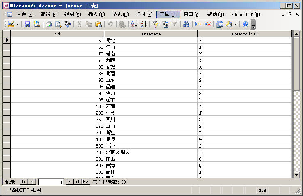This screenshot has height=196, width=303.
Task: Open the file search icon
Action: 37,24
